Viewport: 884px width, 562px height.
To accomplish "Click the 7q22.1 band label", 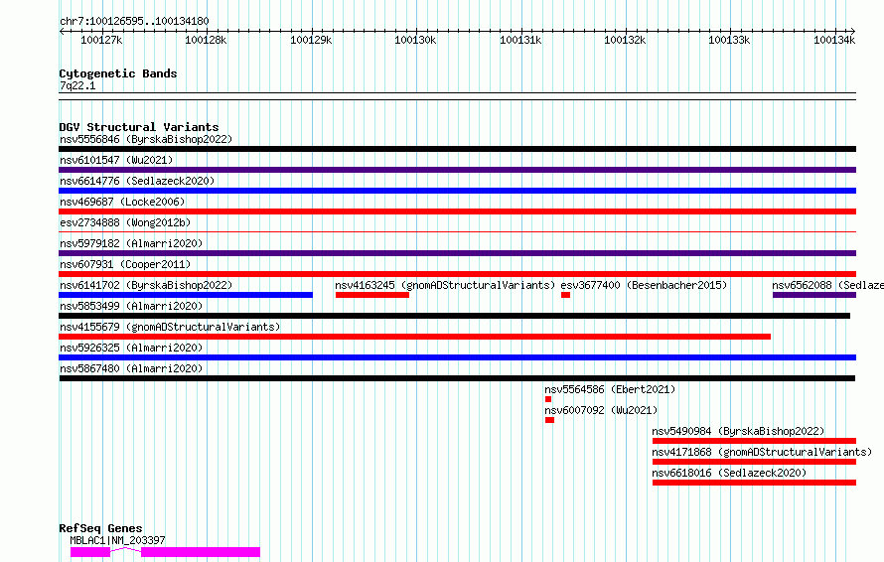I will (77, 85).
